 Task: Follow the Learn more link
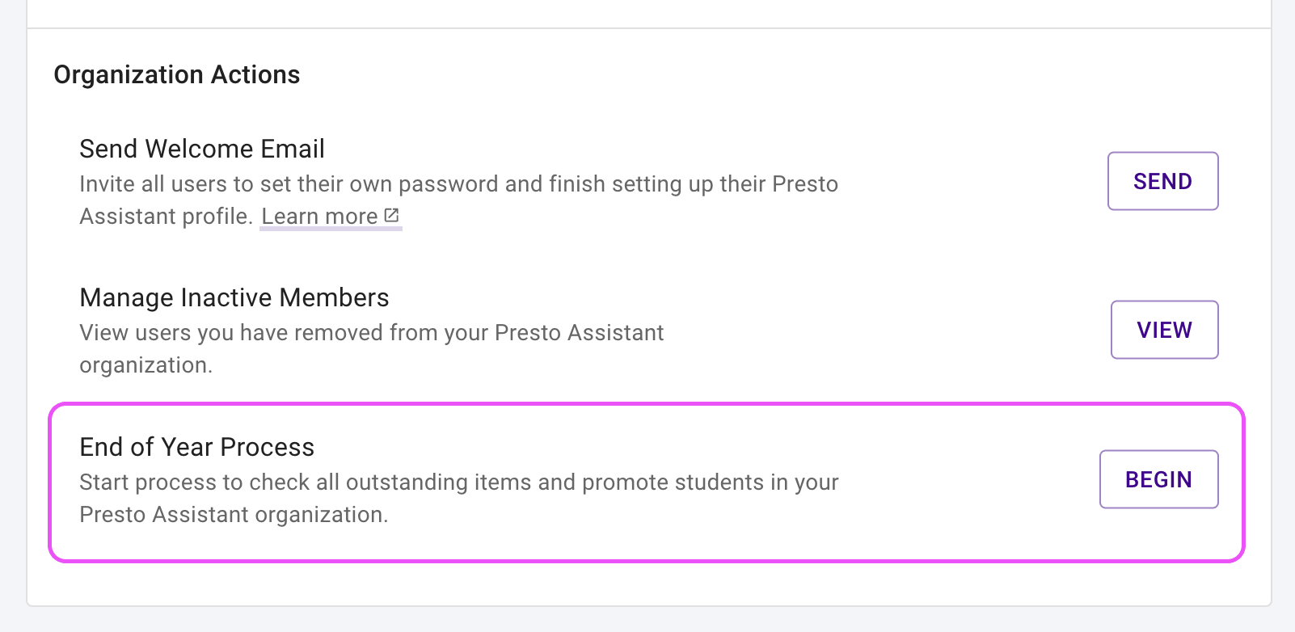click(x=320, y=217)
